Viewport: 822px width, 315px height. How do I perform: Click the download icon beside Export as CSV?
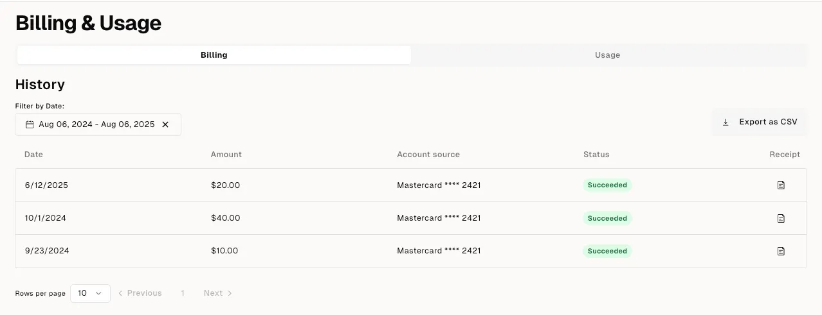tap(726, 122)
